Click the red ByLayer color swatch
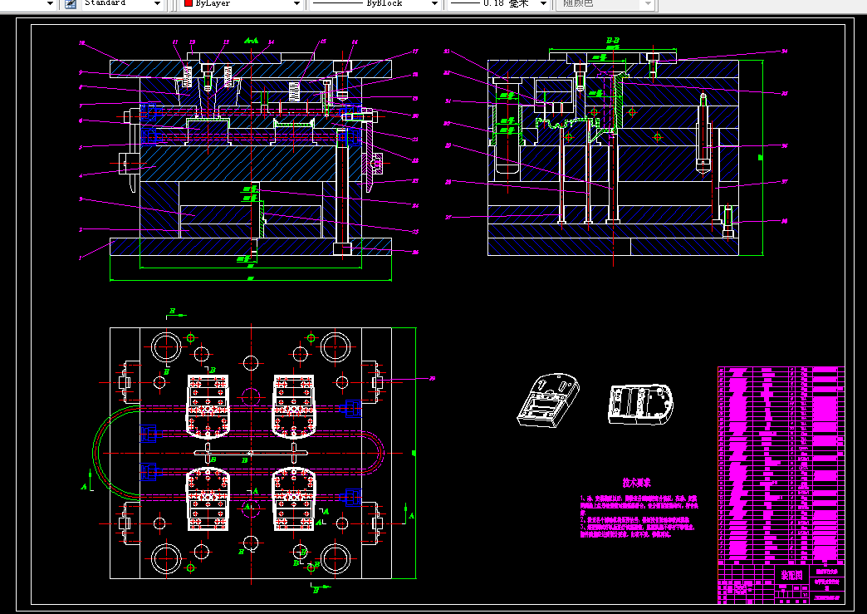 [x=189, y=3]
